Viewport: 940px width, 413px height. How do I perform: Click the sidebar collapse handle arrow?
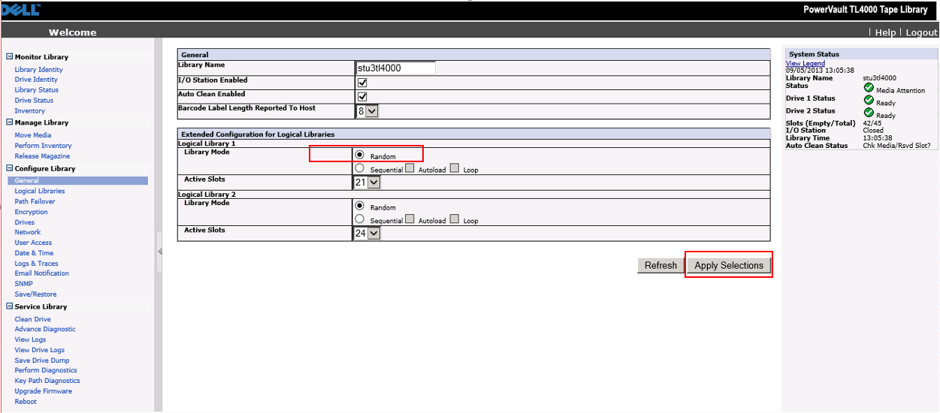pos(159,252)
